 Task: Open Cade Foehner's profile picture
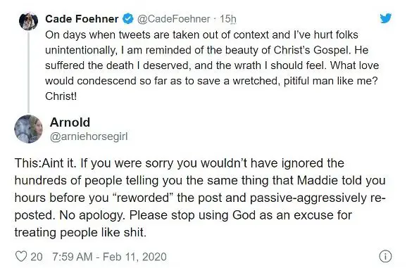[x=28, y=21]
